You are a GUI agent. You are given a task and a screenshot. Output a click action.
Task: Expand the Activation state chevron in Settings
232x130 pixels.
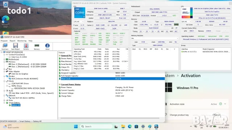(225, 104)
